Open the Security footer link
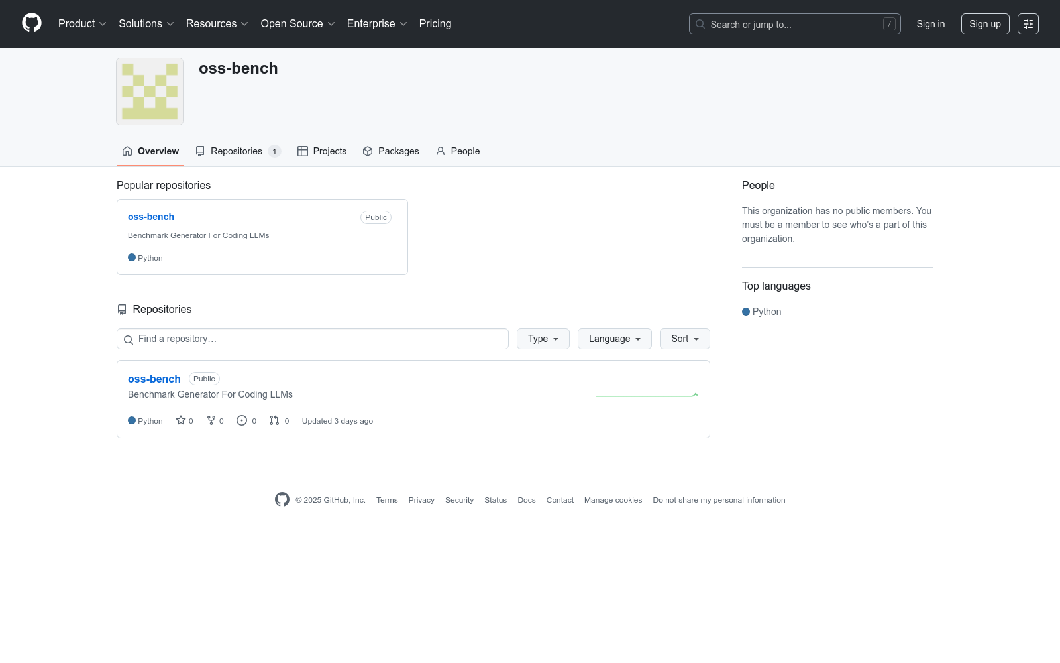 [x=459, y=500]
